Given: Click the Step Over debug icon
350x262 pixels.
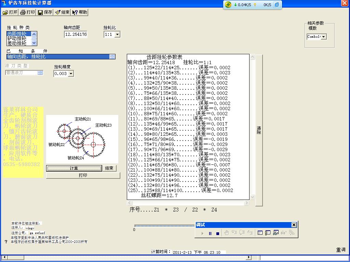Looking at the screenshot, I should coord(242,233).
